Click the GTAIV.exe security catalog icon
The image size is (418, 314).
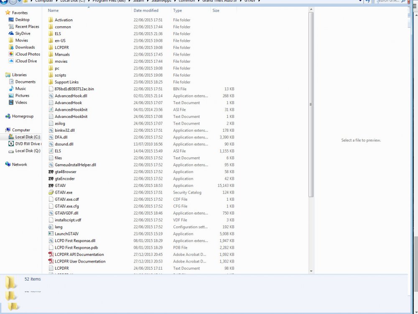51,192
